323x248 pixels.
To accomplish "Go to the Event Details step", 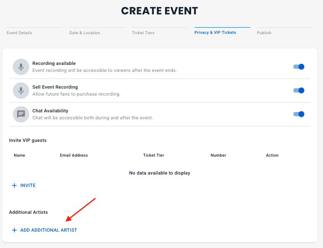I will pos(19,33).
